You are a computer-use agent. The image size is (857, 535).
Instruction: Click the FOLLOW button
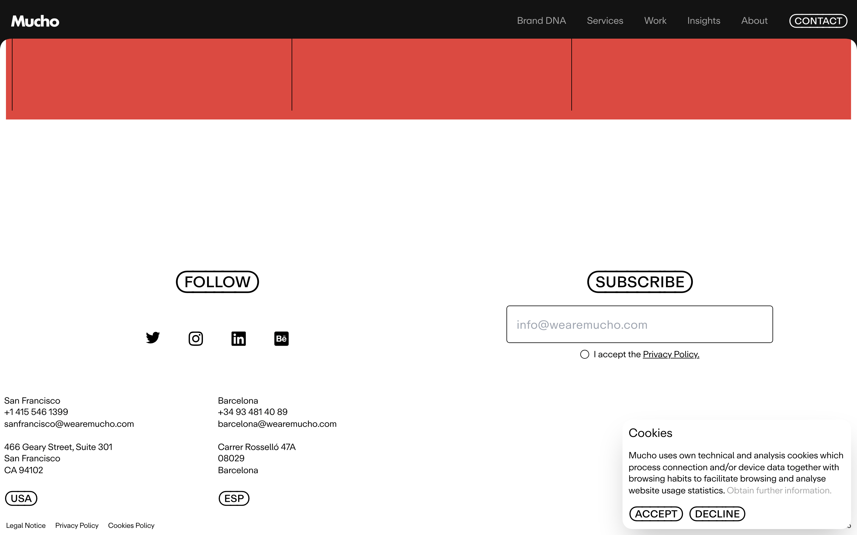(218, 282)
